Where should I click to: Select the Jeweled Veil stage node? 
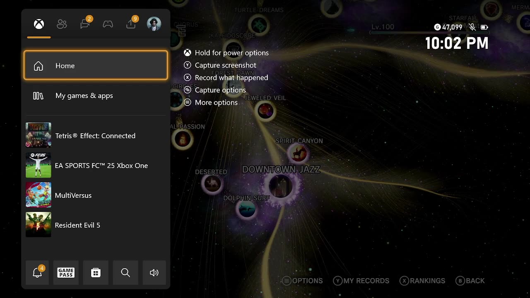pos(266,111)
